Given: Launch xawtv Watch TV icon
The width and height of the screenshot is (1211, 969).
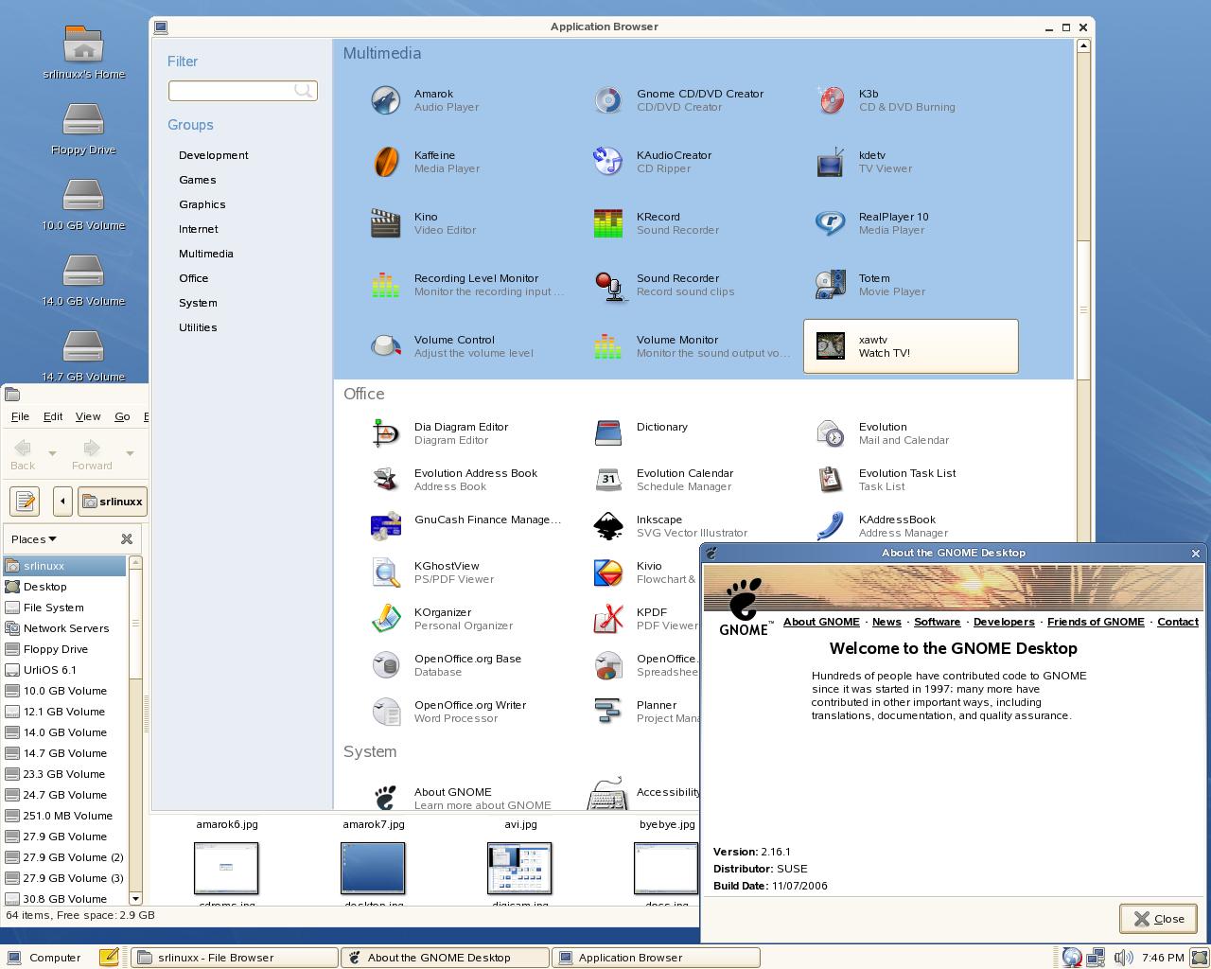Looking at the screenshot, I should point(830,346).
